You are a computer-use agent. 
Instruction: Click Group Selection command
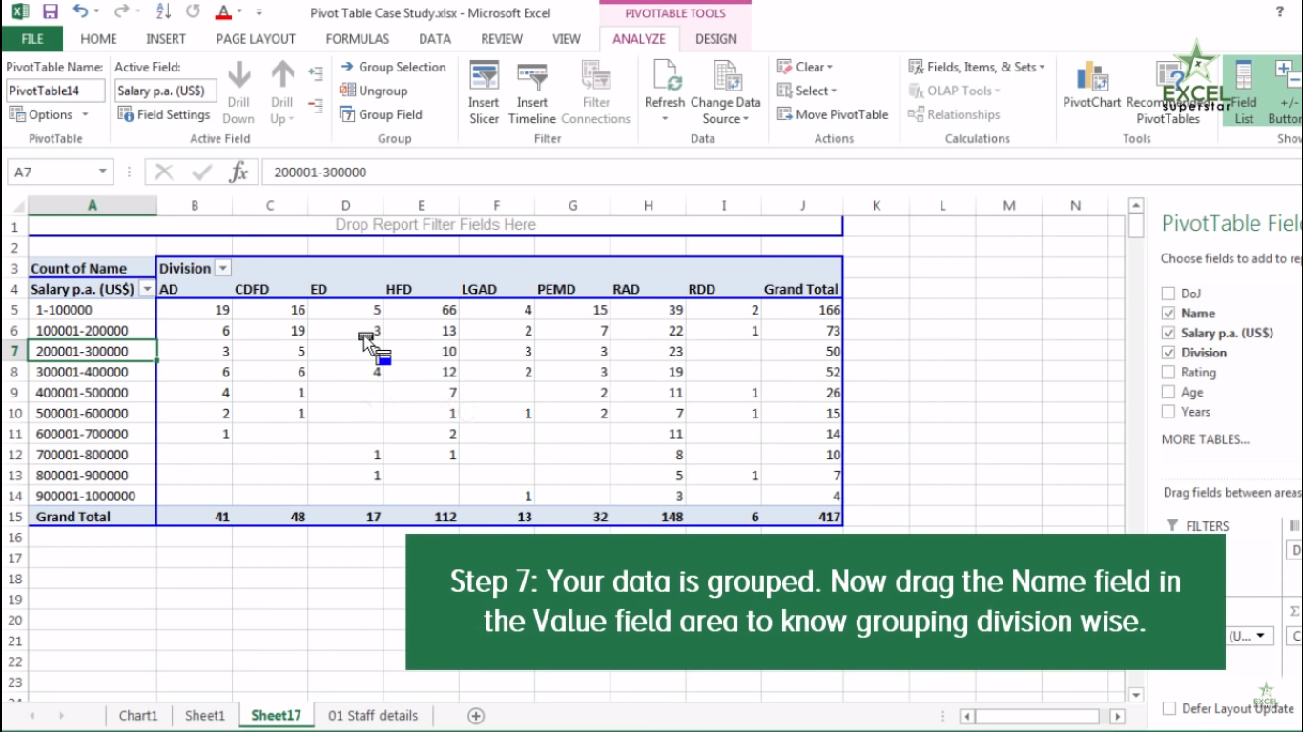[392, 67]
